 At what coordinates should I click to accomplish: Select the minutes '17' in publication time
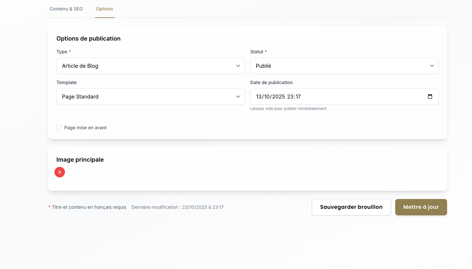[x=298, y=97]
